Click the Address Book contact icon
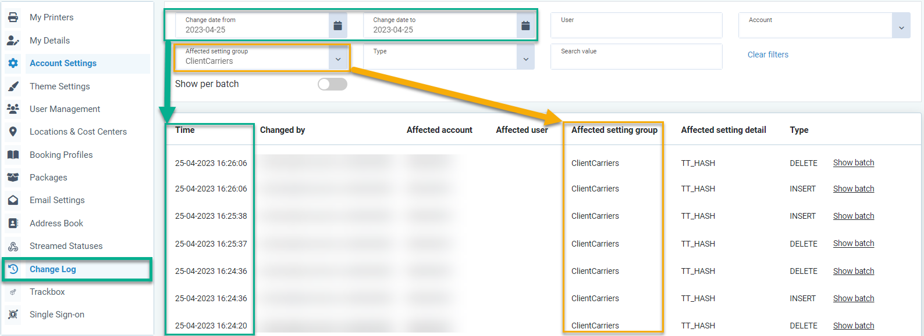Image resolution: width=924 pixels, height=336 pixels. (x=13, y=223)
